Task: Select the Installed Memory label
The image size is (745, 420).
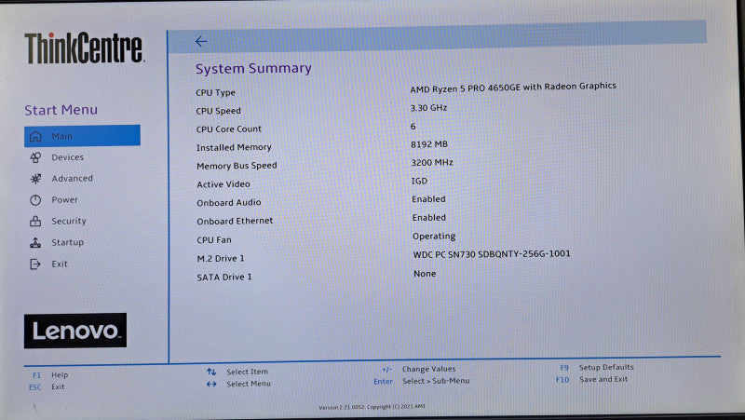Action: (x=234, y=148)
